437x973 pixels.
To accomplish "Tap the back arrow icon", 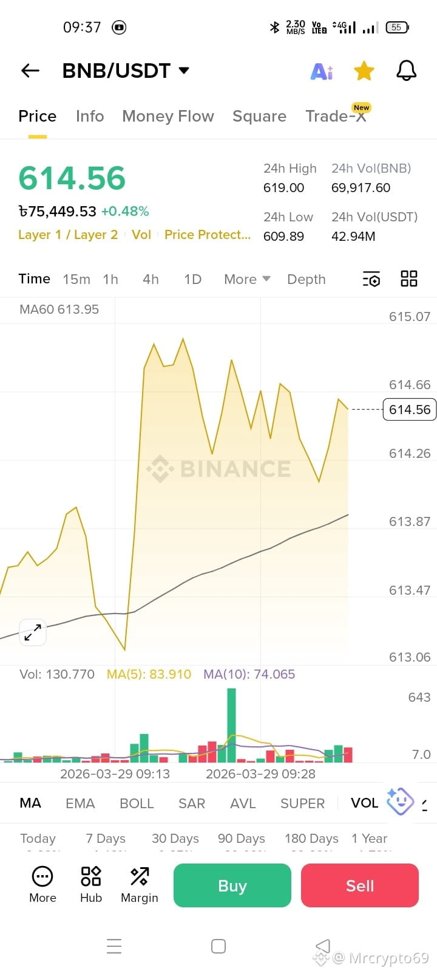I will click(30, 71).
